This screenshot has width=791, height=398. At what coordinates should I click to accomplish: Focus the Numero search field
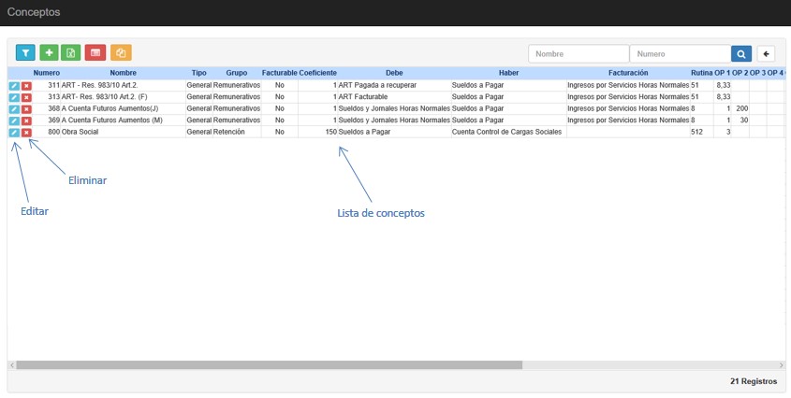coord(680,54)
